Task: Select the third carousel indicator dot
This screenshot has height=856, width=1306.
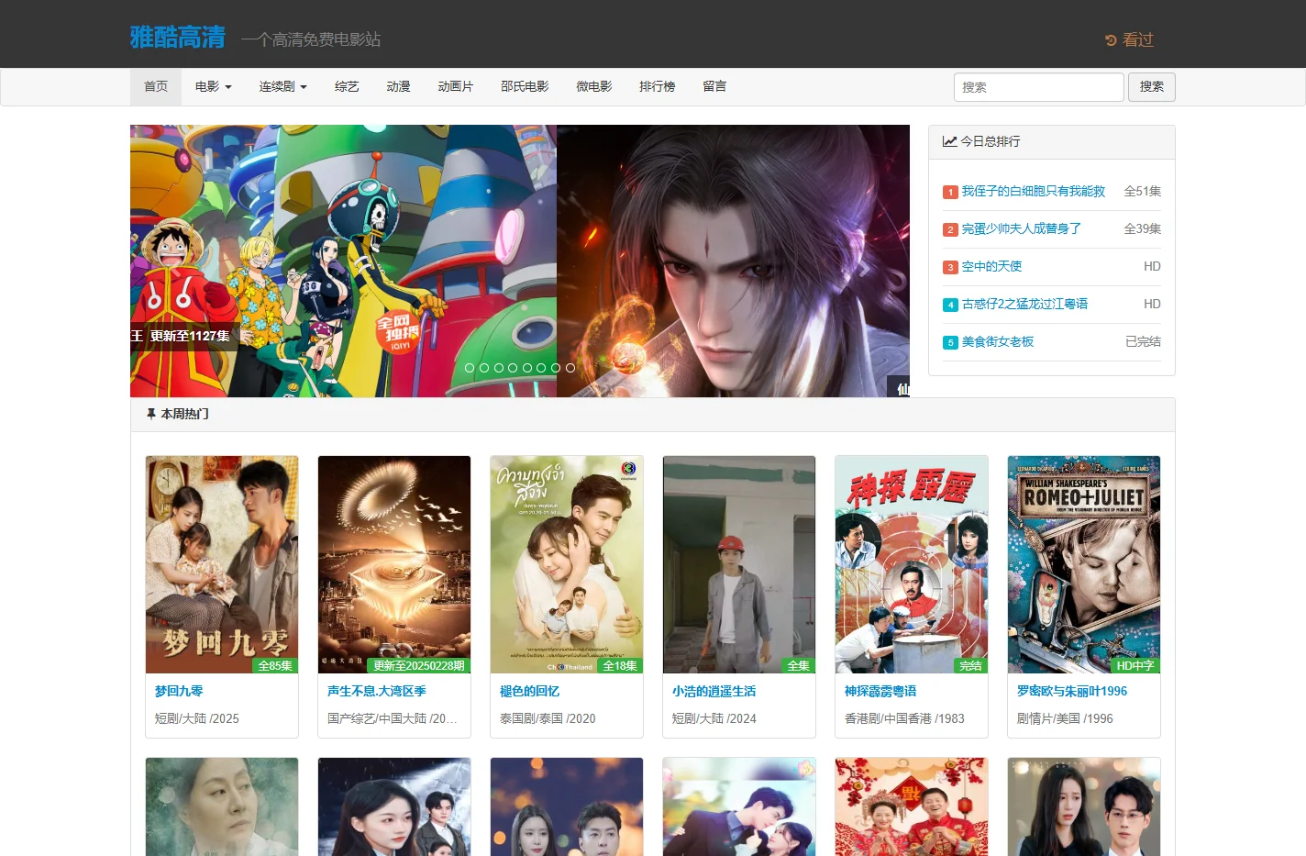Action: click(x=498, y=368)
